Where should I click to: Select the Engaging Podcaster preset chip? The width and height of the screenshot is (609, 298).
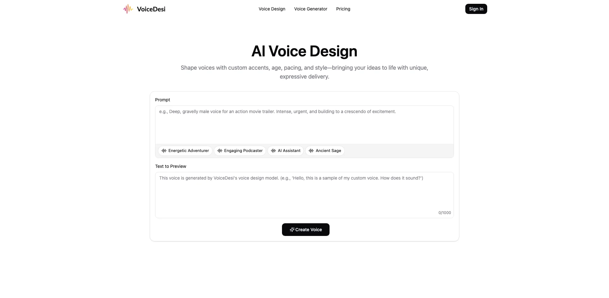240,151
